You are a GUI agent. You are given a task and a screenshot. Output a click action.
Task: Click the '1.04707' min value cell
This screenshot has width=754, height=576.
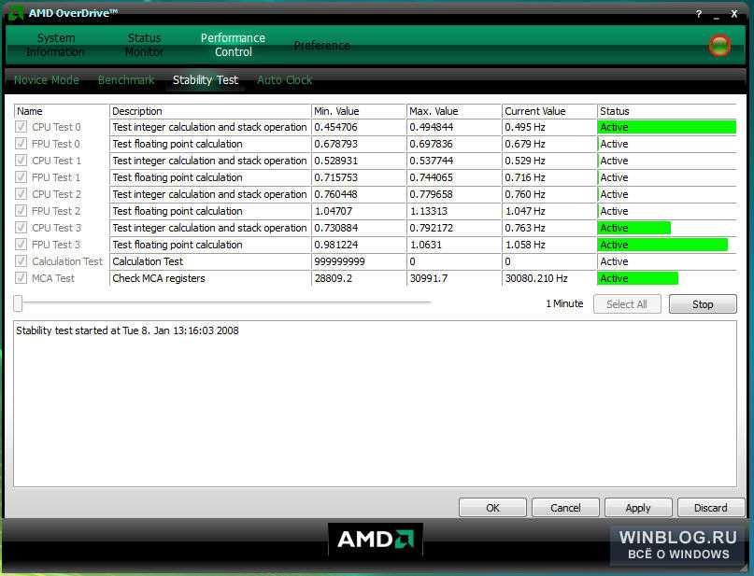(359, 211)
